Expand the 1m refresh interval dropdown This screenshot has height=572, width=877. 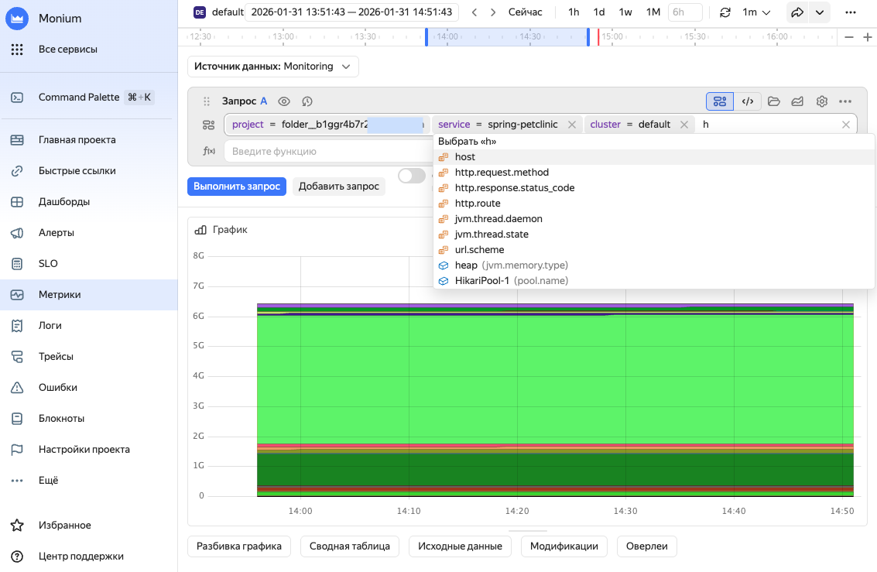point(756,12)
